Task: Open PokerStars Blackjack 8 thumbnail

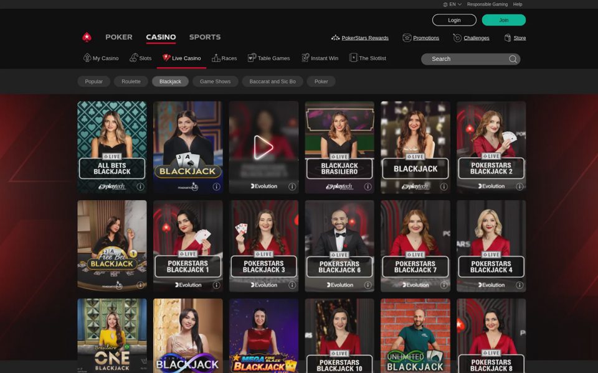Action: click(491, 336)
